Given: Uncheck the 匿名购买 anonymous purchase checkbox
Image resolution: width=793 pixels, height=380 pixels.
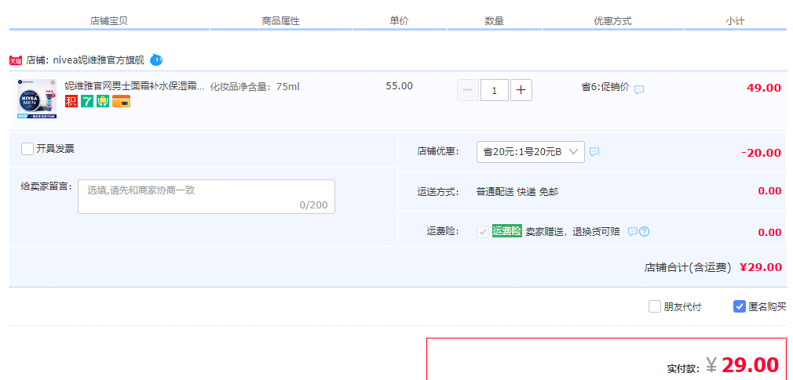Looking at the screenshot, I should [740, 306].
